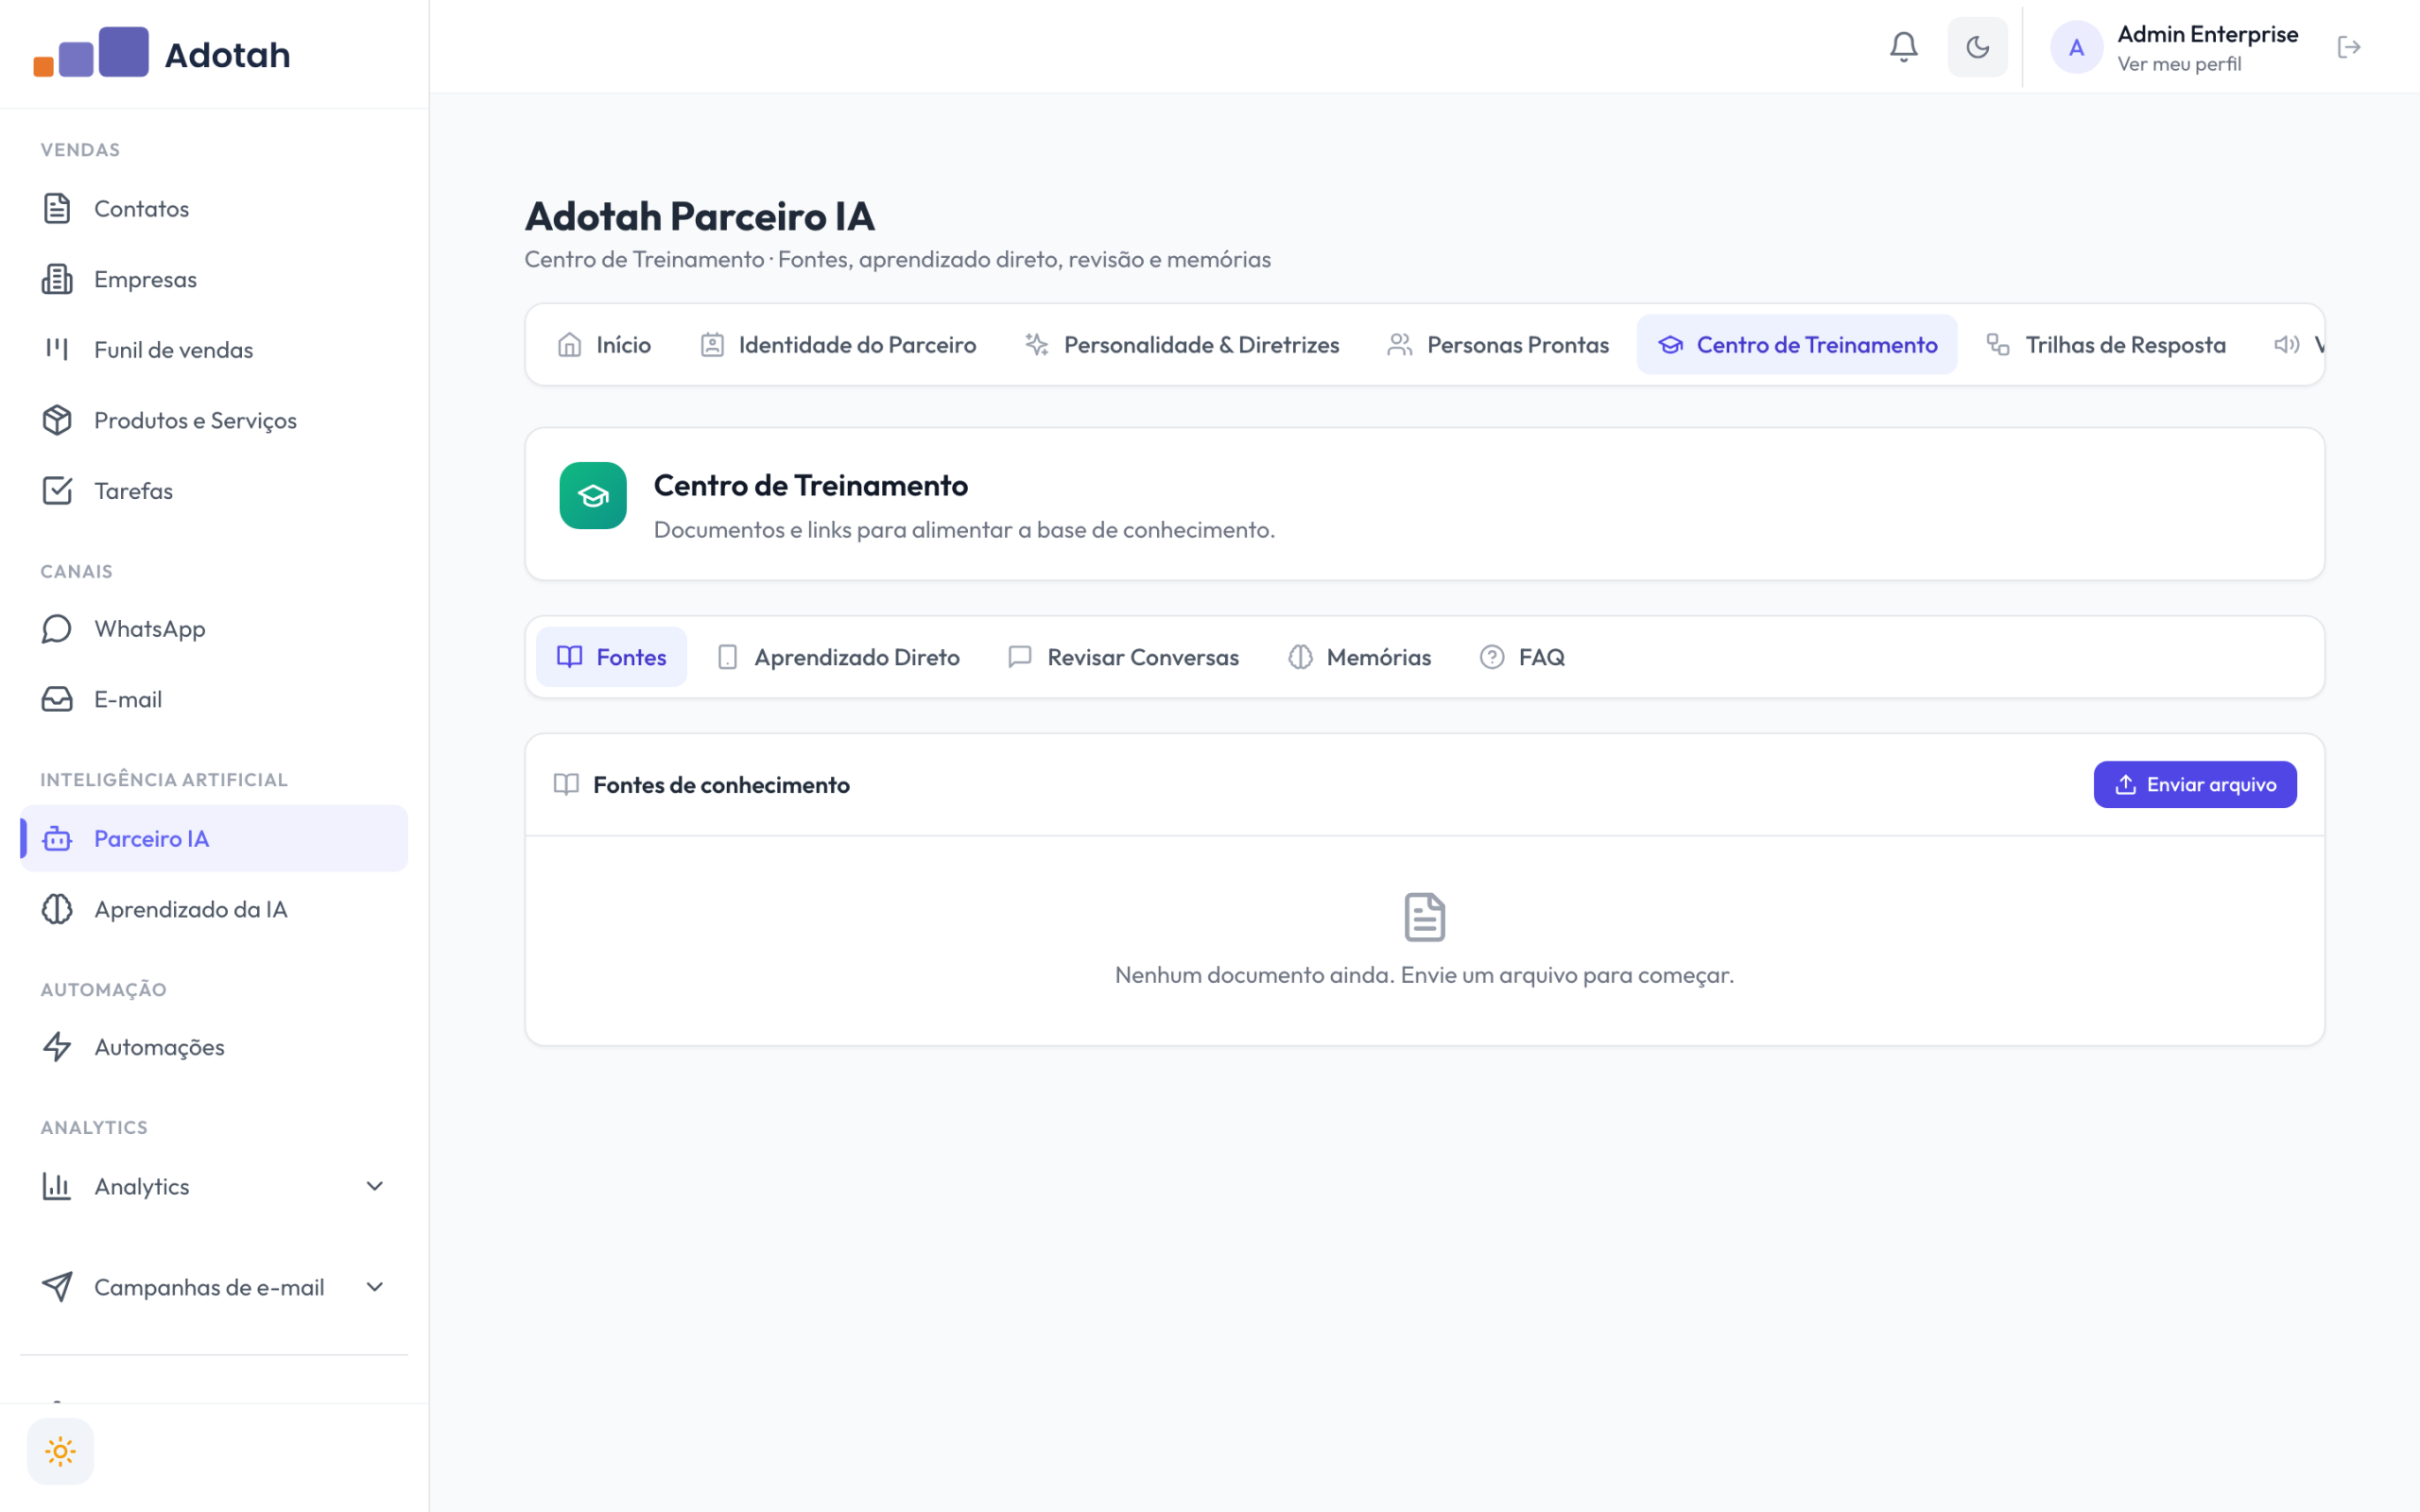Viewport: 2420px width, 1512px height.
Task: Select Centro de Treinamento tab
Action: tap(1797, 345)
